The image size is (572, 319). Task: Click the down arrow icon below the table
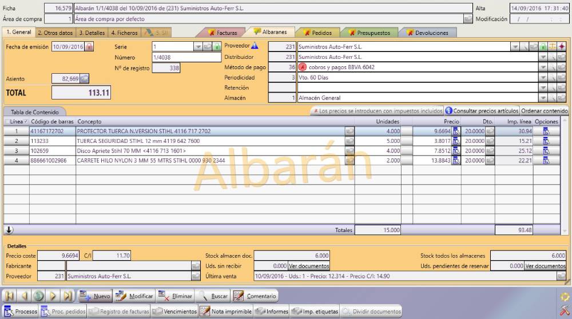9,230
